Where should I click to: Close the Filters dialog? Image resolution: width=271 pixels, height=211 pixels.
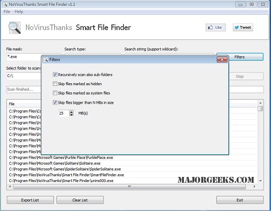(222, 60)
